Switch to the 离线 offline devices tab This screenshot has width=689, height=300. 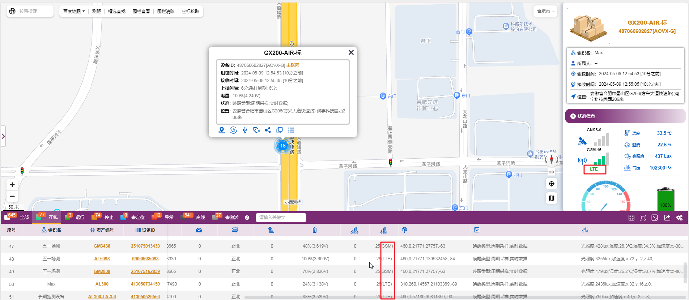point(196,217)
